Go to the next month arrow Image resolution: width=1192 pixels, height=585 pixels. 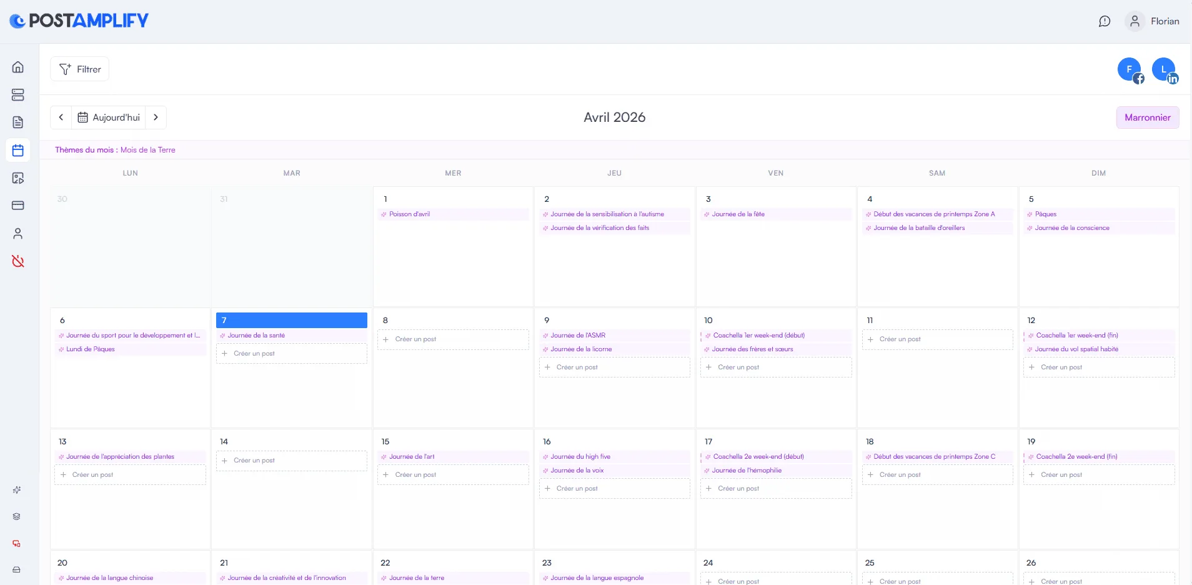156,117
